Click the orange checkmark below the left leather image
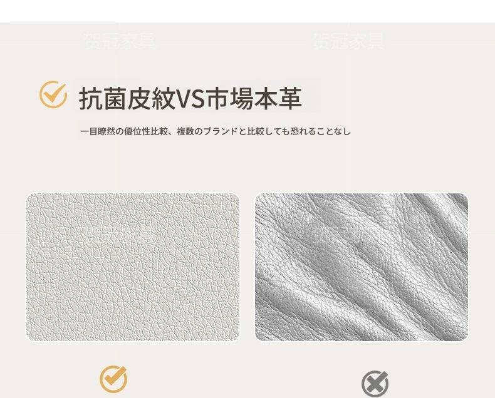 [x=113, y=379]
